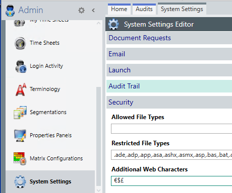This screenshot has width=232, height=193.
Task: Select Segmentations in the sidebar
Action: coord(48,112)
